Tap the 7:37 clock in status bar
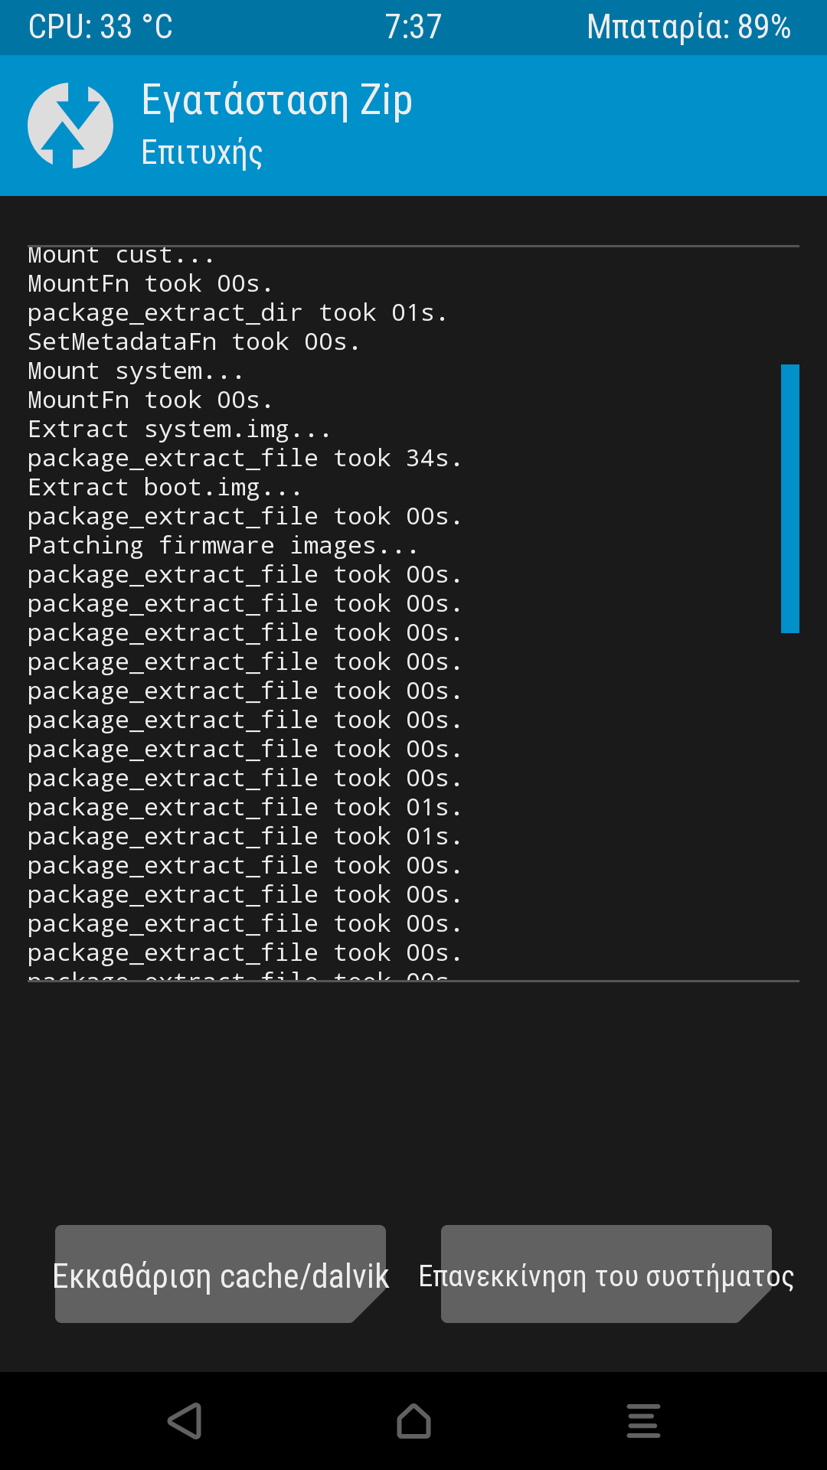Viewport: 827px width, 1470px height. click(x=413, y=28)
